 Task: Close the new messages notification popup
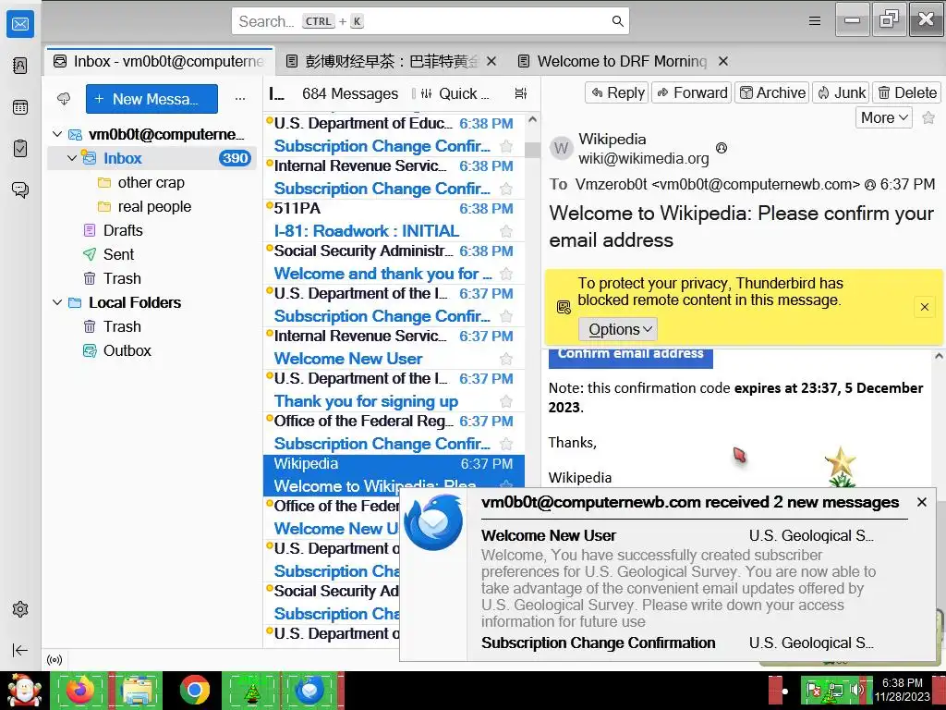click(922, 502)
